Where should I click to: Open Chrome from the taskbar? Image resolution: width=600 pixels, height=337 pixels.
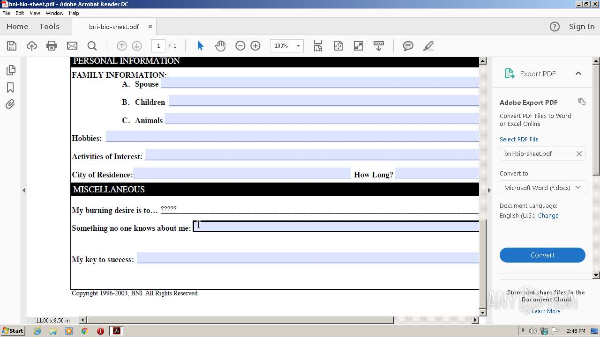84,331
